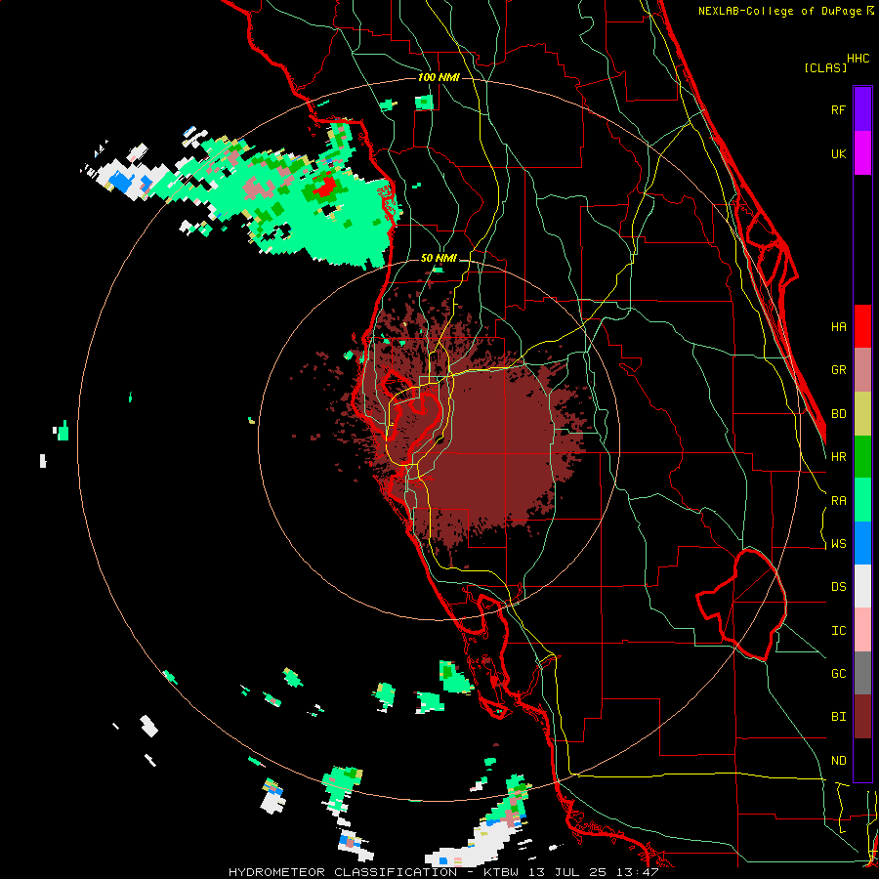Click the RA legend label
This screenshot has width=879, height=879.
coord(838,501)
